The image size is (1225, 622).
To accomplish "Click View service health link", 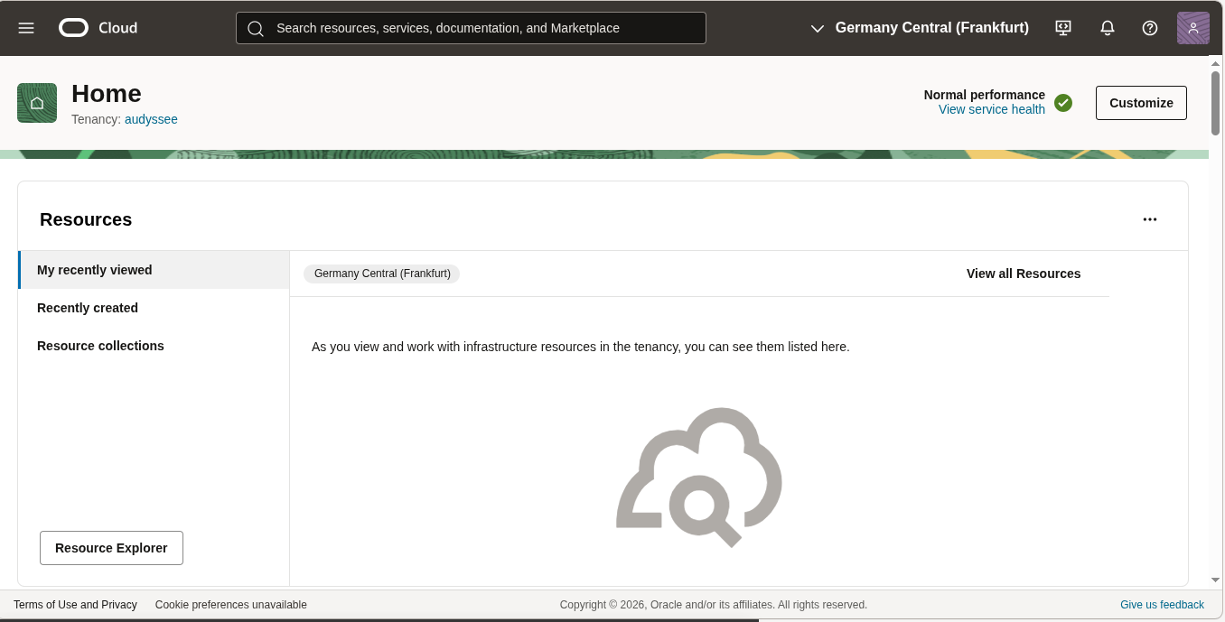I will pos(992,109).
